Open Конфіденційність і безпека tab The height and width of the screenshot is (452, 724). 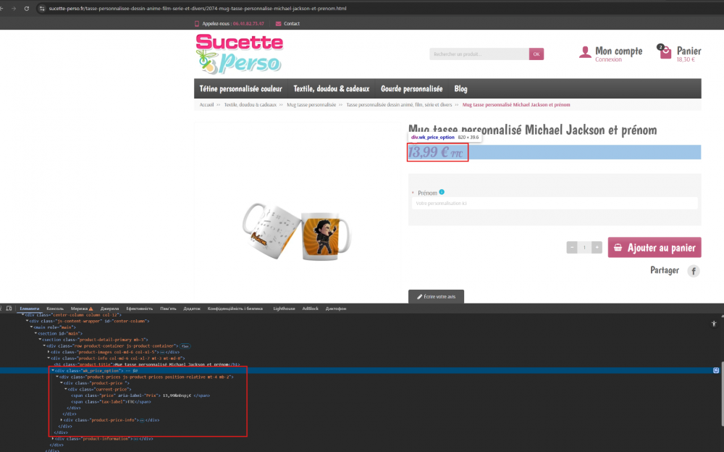[235, 309]
